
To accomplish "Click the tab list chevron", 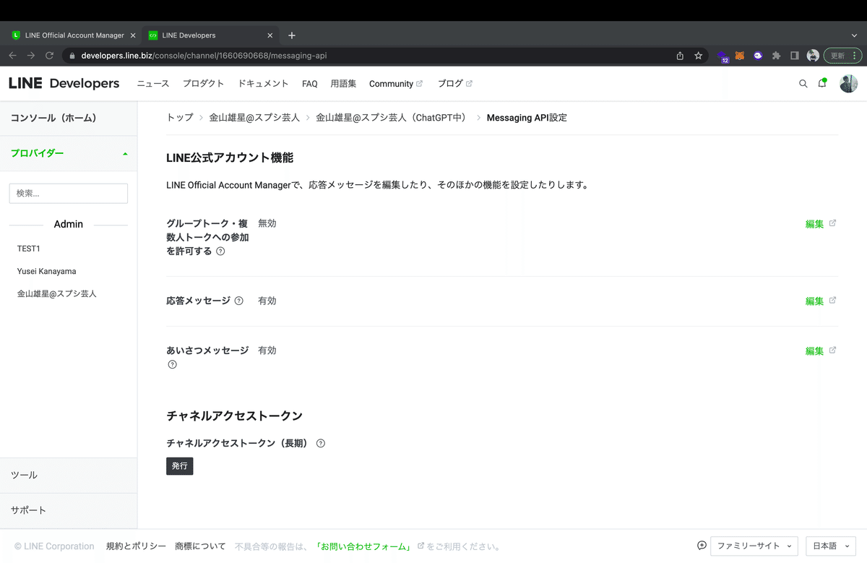I will pos(854,35).
